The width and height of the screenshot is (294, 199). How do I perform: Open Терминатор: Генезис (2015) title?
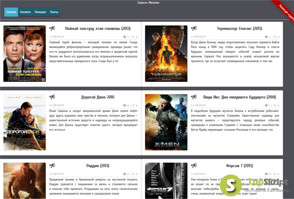(x=240, y=29)
